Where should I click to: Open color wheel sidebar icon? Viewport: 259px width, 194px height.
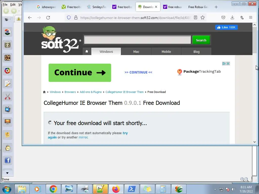click(x=7, y=71)
